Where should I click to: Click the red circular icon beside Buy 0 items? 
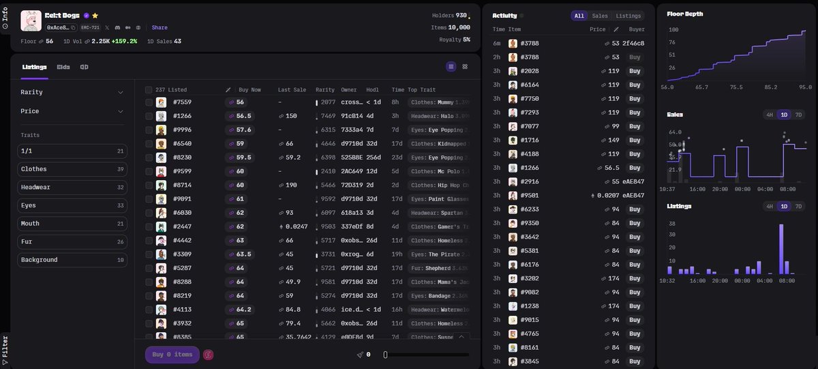point(209,355)
